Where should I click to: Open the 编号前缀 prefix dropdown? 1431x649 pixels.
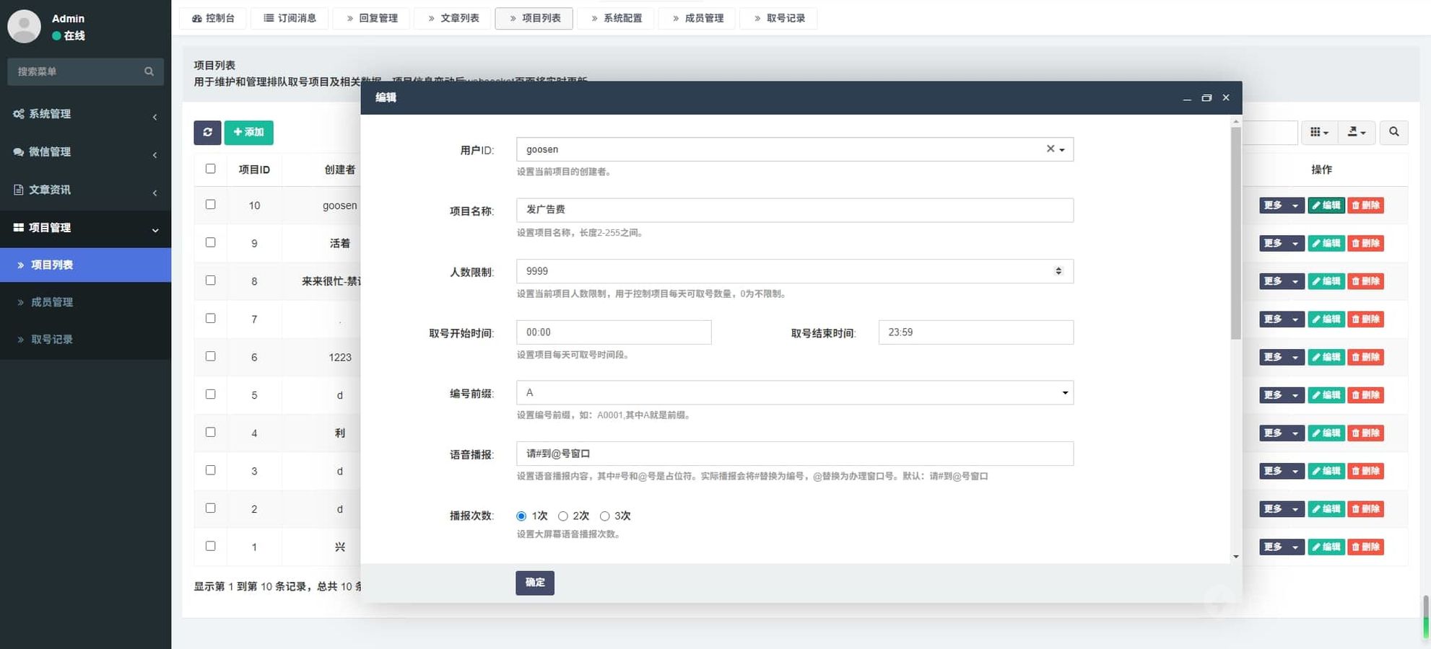pos(794,393)
